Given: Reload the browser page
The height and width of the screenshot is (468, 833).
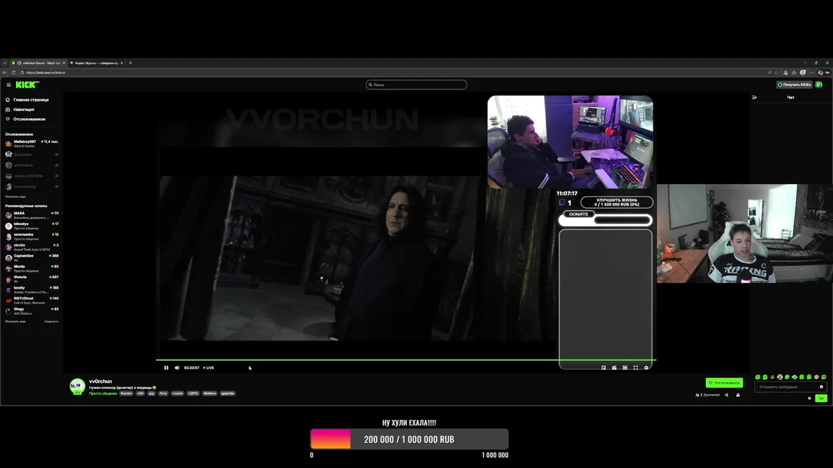Looking at the screenshot, I should tap(13, 72).
